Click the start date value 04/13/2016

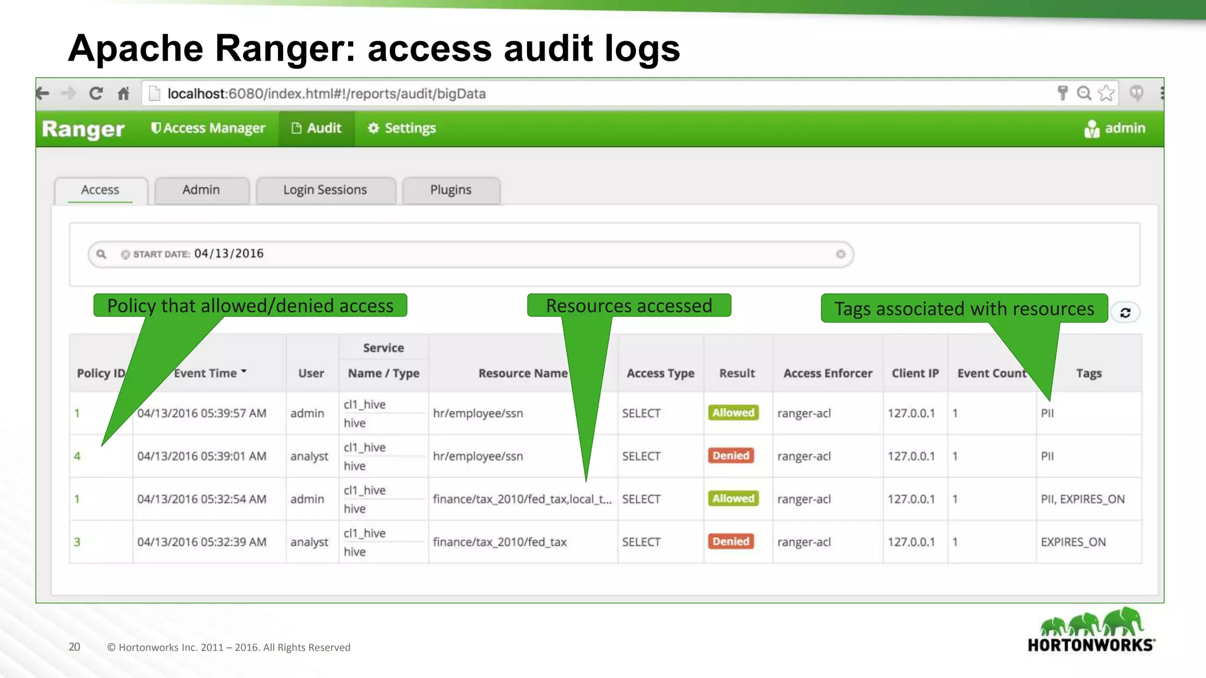pyautogui.click(x=229, y=254)
